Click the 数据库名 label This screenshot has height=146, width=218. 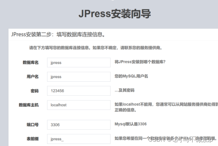click(31, 62)
